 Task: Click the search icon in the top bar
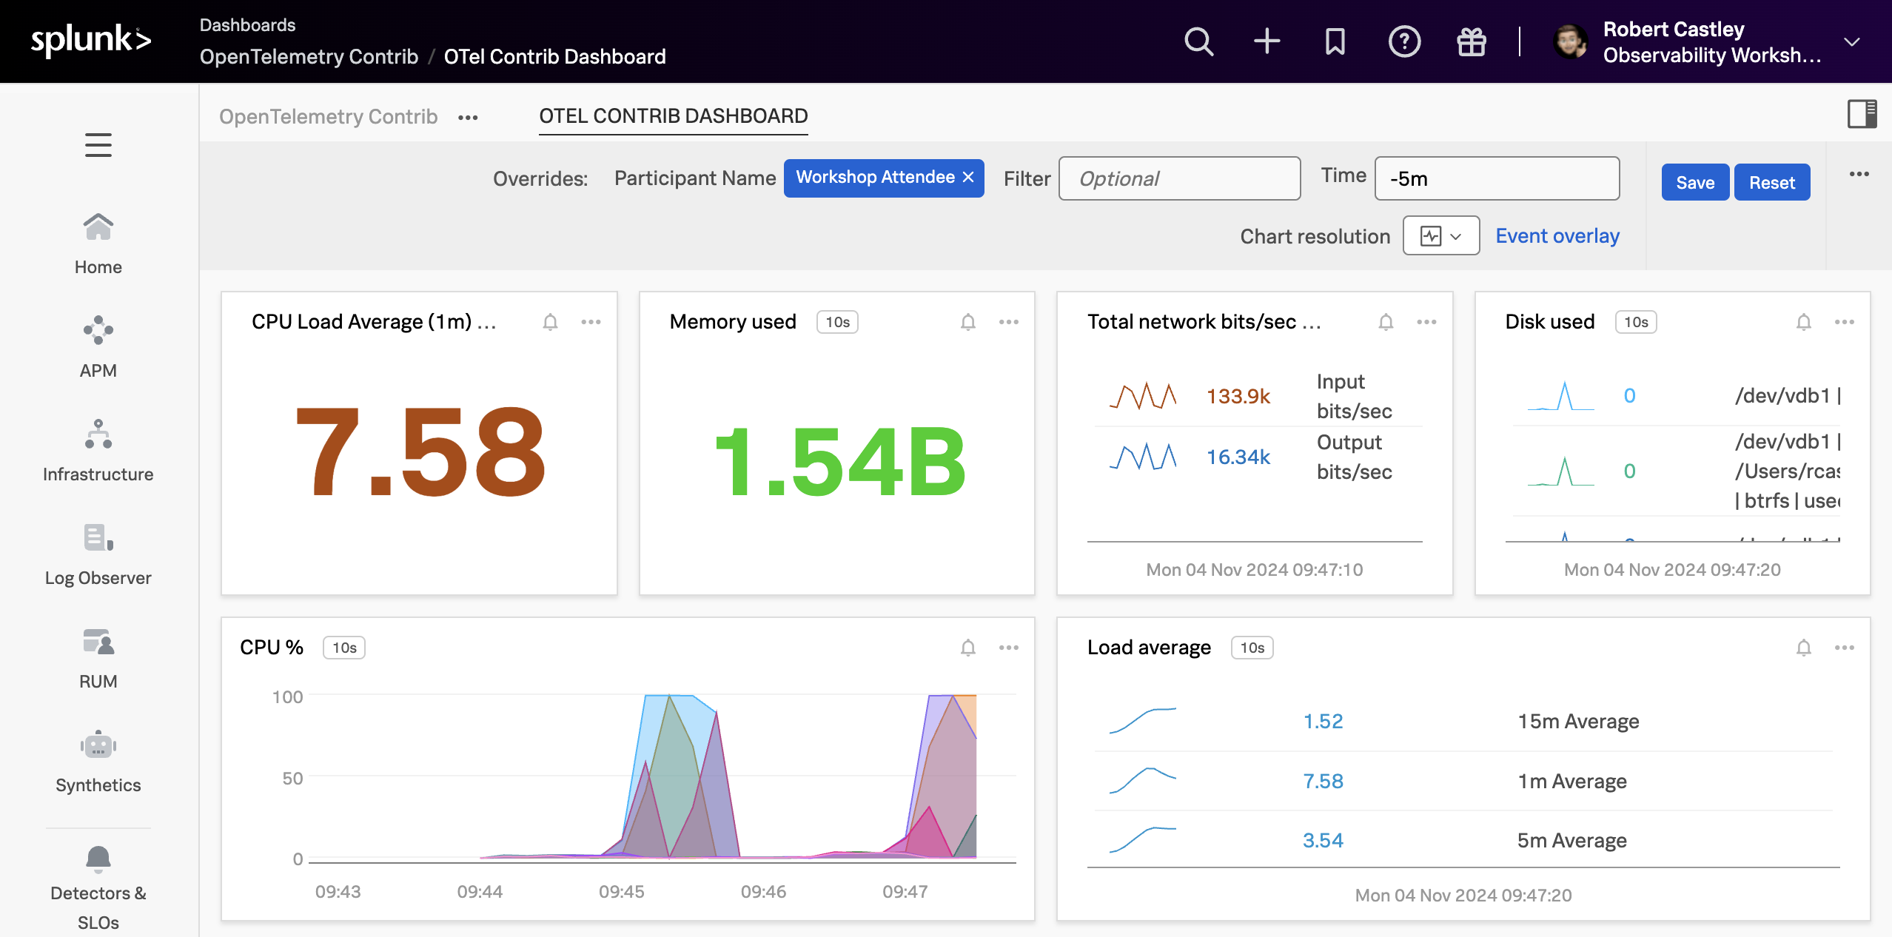click(x=1198, y=41)
